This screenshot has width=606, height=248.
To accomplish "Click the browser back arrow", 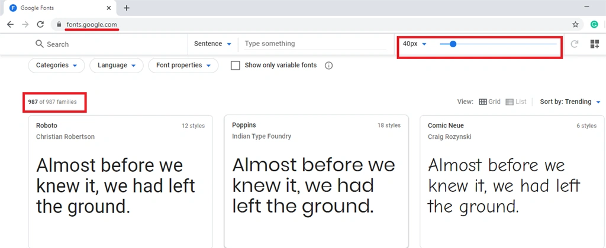I will point(11,24).
